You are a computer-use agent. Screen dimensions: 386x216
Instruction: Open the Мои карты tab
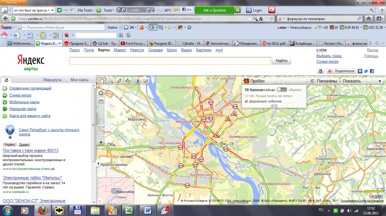pyautogui.click(x=79, y=79)
